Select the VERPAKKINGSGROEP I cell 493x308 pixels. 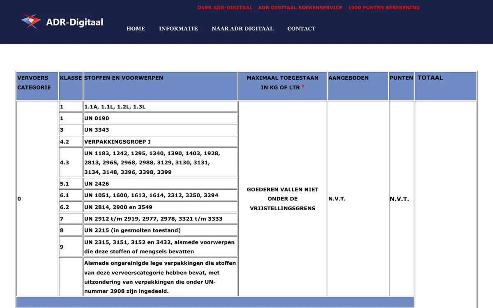(161, 142)
